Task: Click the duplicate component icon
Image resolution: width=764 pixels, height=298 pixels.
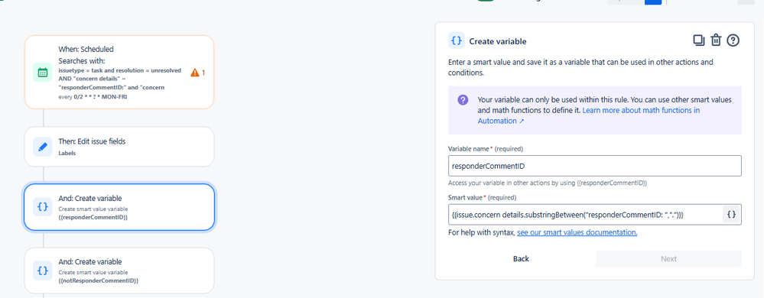Action: (x=699, y=40)
